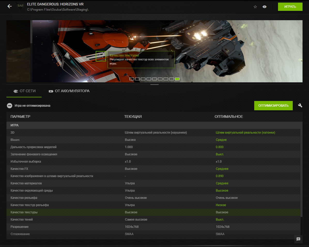
Task: Click the Elite Dangerous game logo icon
Action: click(20, 6)
